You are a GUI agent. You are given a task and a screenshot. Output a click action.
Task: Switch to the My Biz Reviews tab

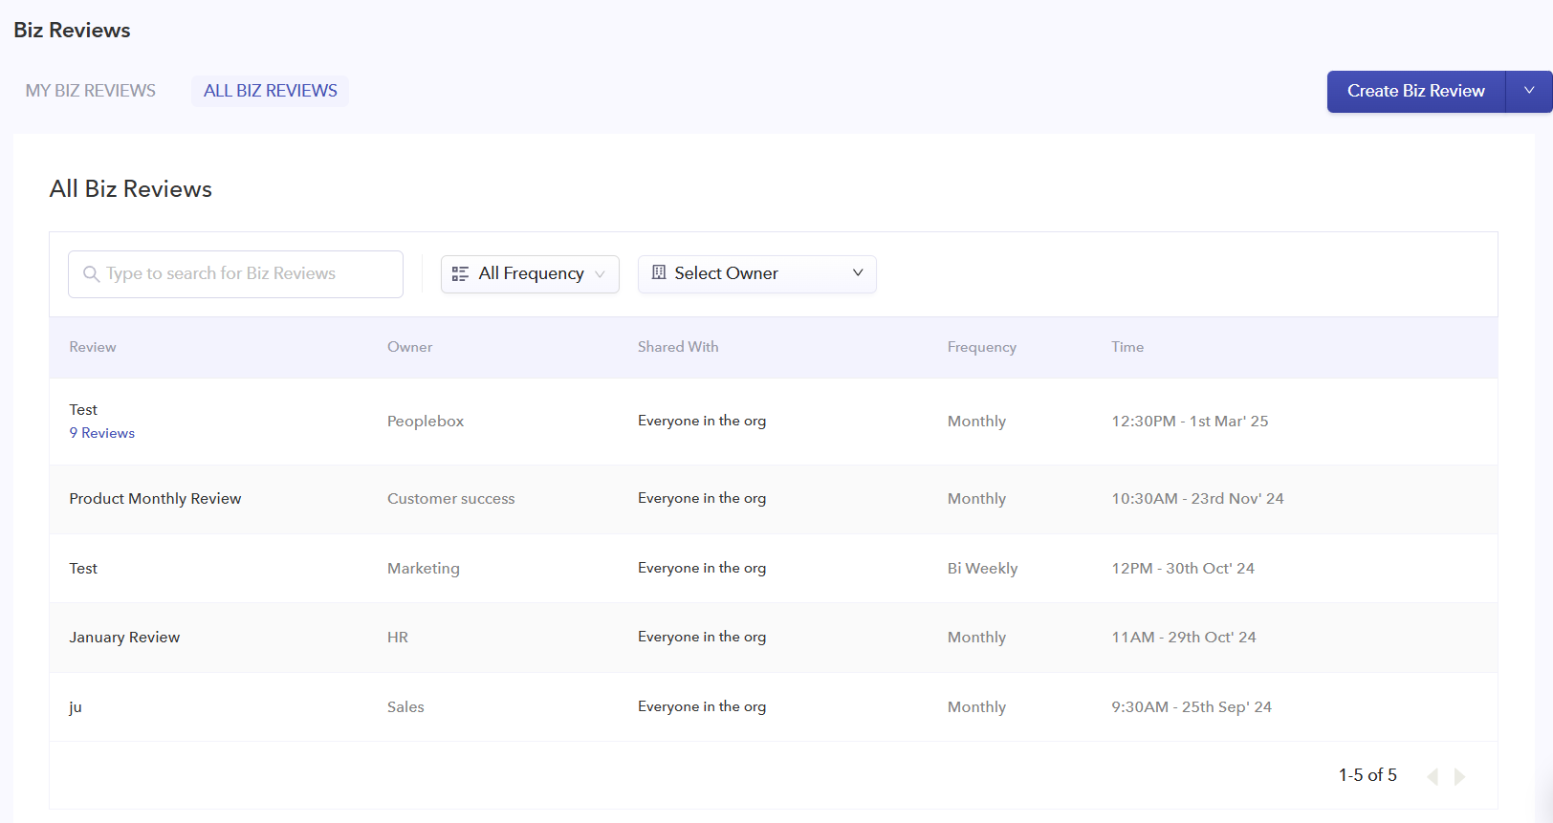[91, 91]
